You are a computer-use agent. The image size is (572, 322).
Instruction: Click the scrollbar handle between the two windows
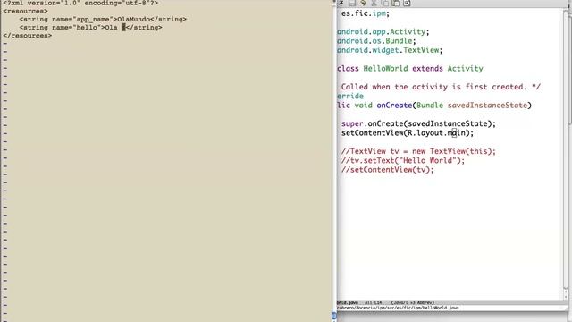pos(334,316)
